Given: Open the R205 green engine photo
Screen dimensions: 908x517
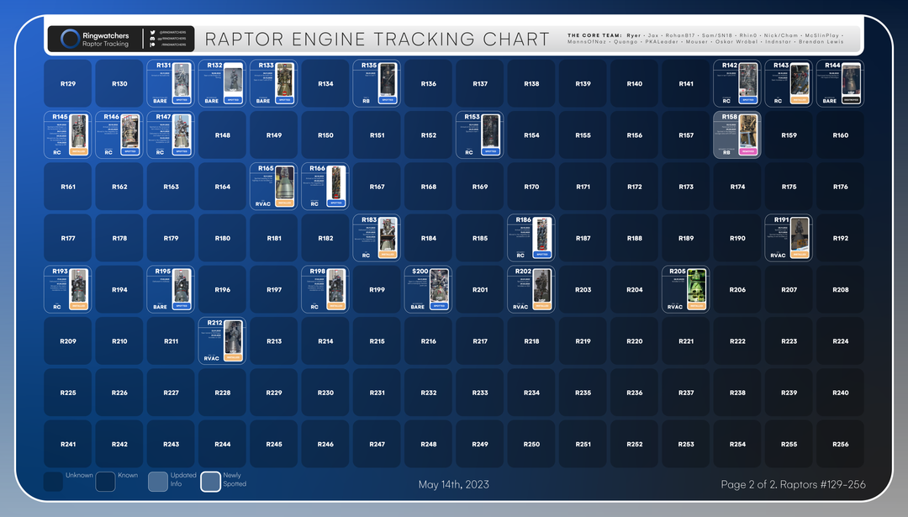Looking at the screenshot, I should click(696, 286).
